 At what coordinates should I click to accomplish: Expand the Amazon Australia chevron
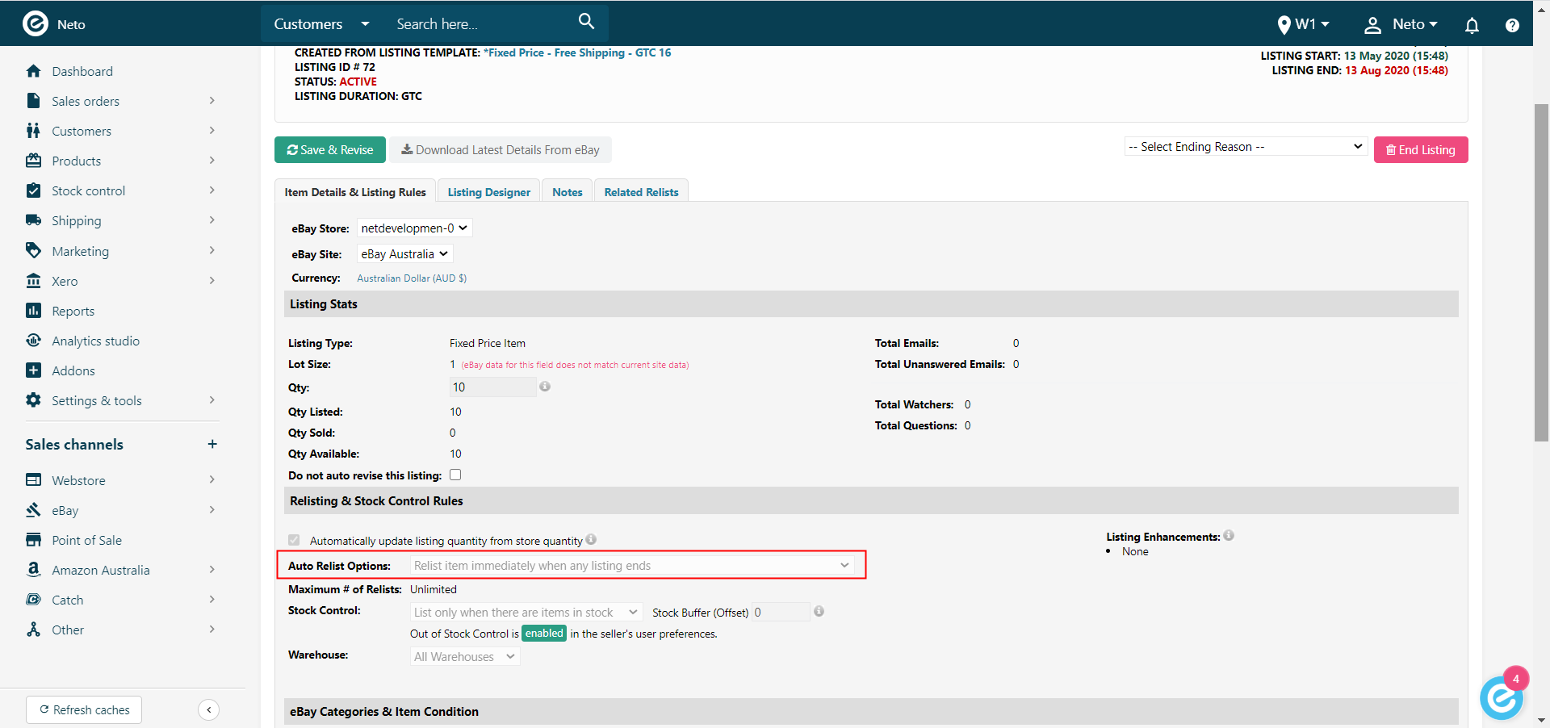pyautogui.click(x=212, y=570)
